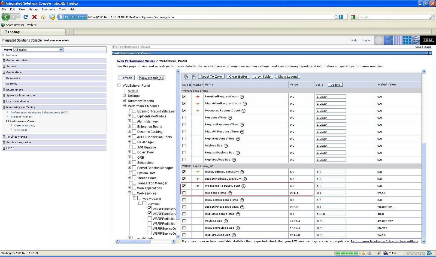Image resolution: width=436 pixels, height=257 pixels.
Task: Click the deselect-all icon left of Reset To Zero
Action: pyautogui.click(x=193, y=77)
